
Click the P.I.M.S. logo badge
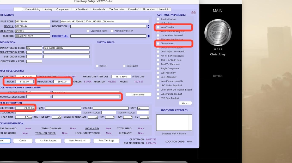[218, 33]
